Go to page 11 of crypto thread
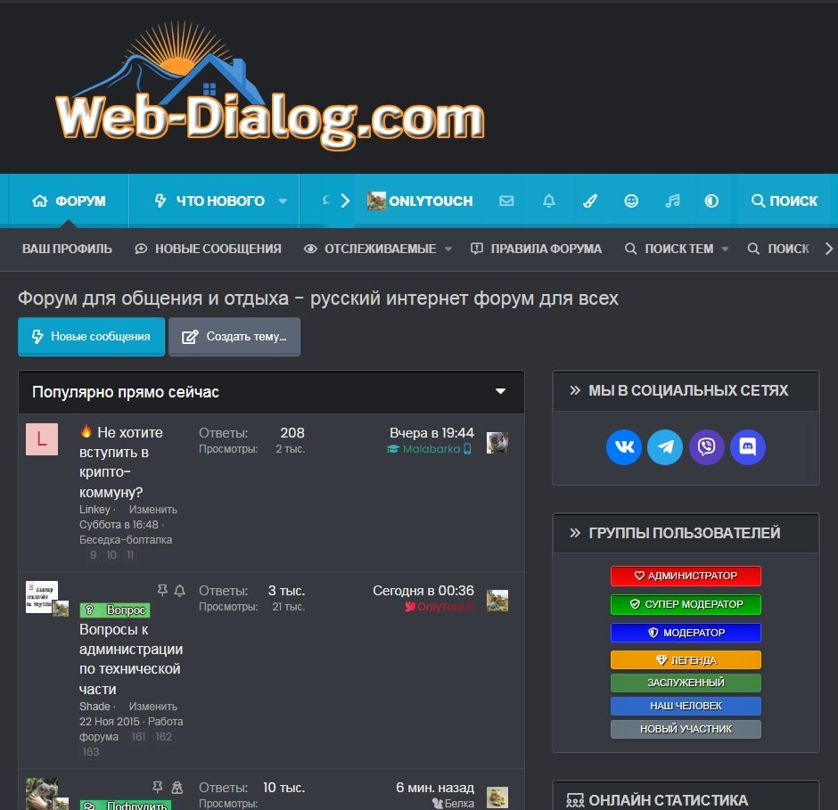The image size is (838, 810). click(x=130, y=555)
